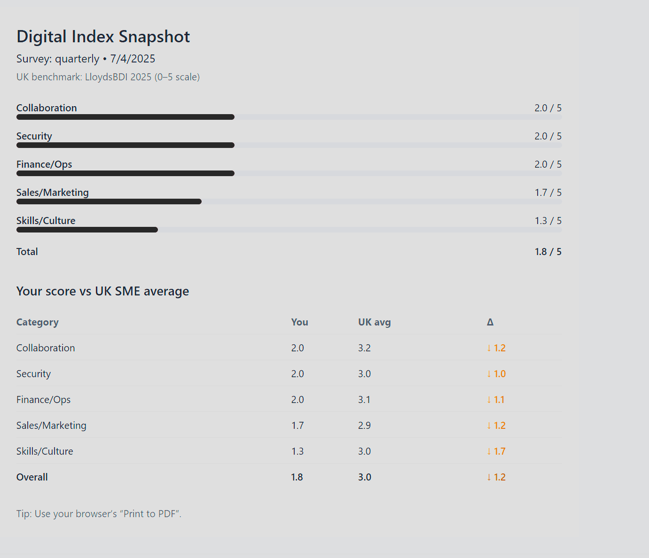Click Overall row down-arrow 1.2 delta
Image resolution: width=649 pixels, height=558 pixels.
pyautogui.click(x=496, y=477)
